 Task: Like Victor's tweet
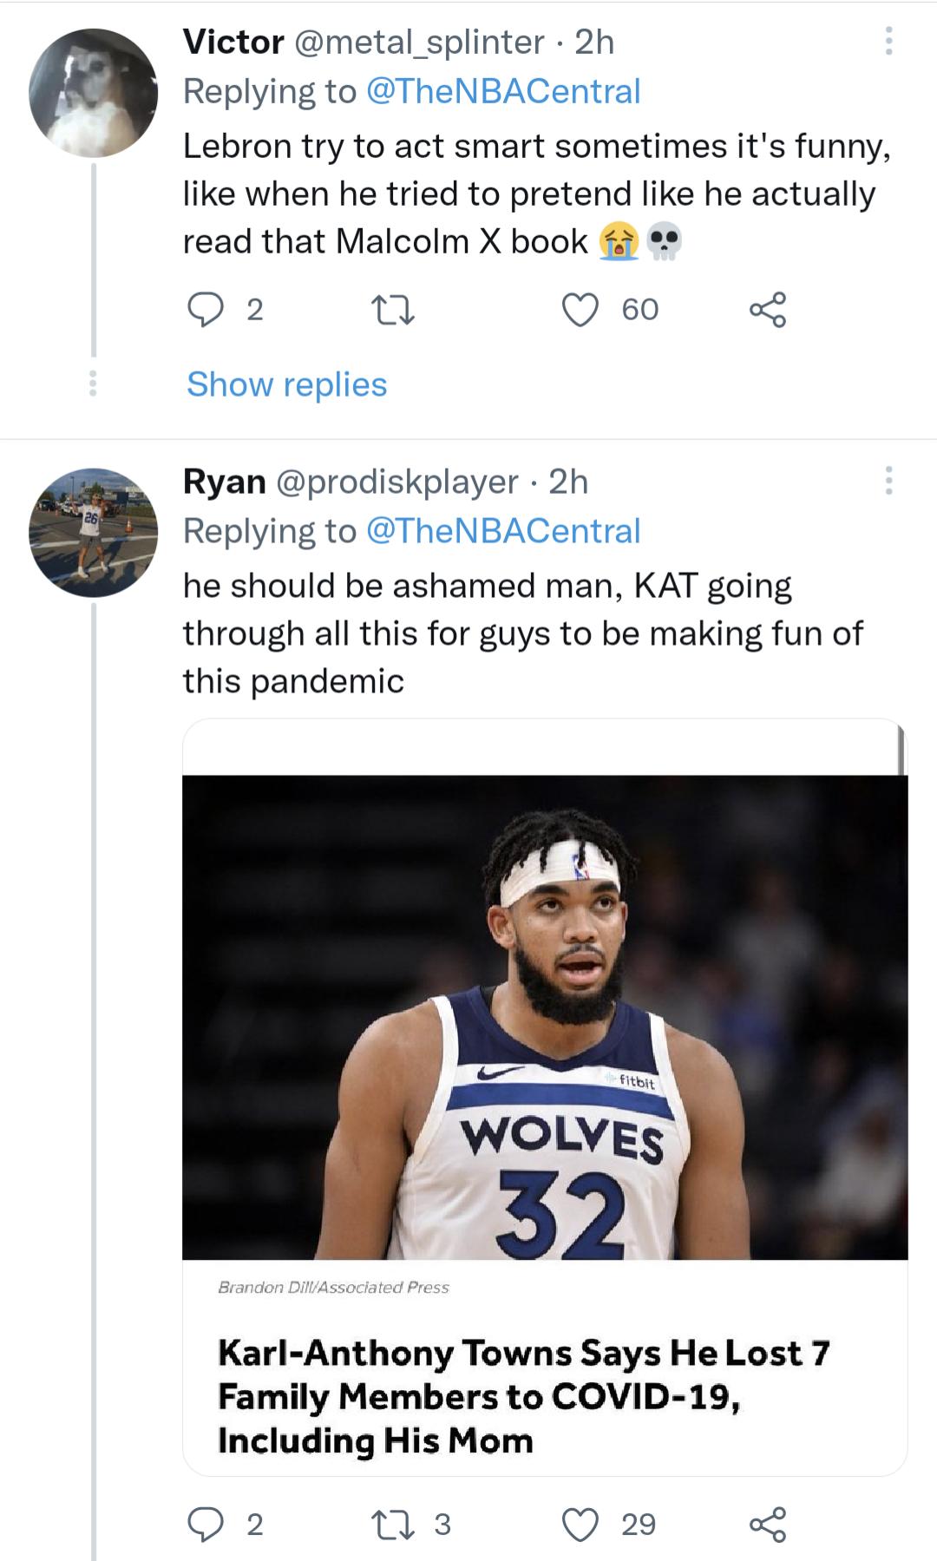coord(580,310)
